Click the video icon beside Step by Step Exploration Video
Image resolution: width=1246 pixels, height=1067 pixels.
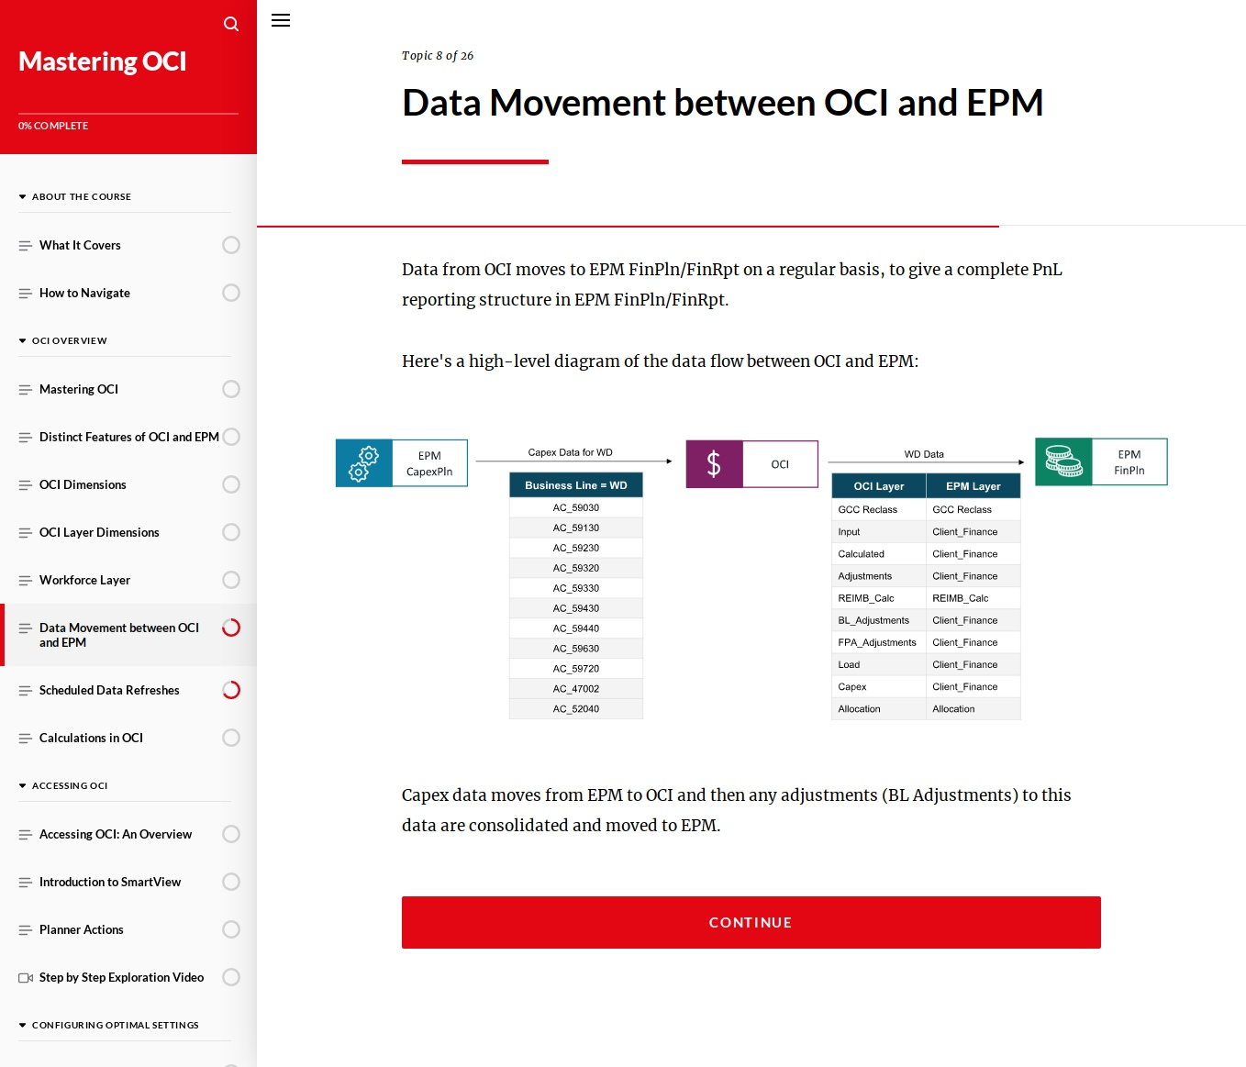[x=26, y=978]
